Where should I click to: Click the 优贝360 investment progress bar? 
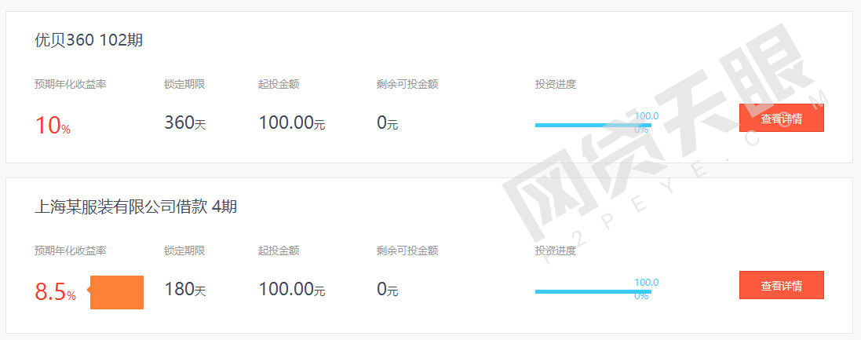click(x=593, y=125)
